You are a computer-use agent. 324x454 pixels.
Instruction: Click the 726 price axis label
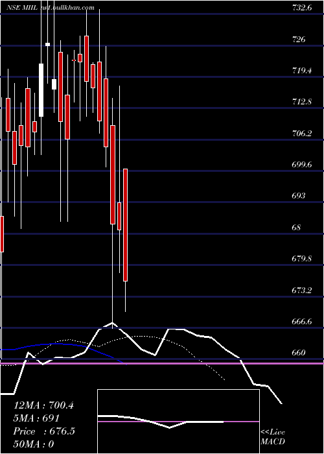click(299, 39)
